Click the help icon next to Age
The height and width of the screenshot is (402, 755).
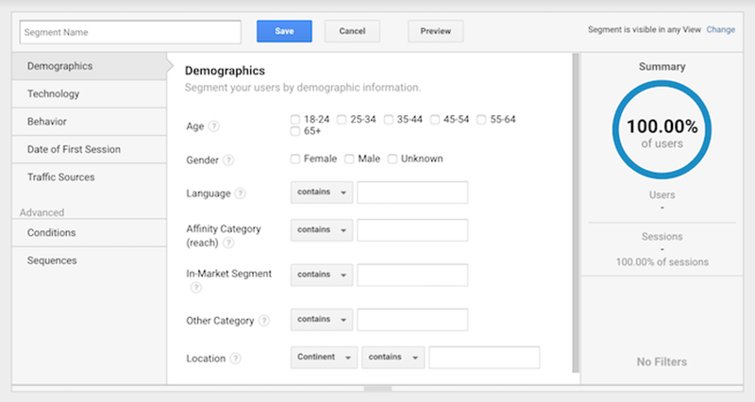point(214,126)
